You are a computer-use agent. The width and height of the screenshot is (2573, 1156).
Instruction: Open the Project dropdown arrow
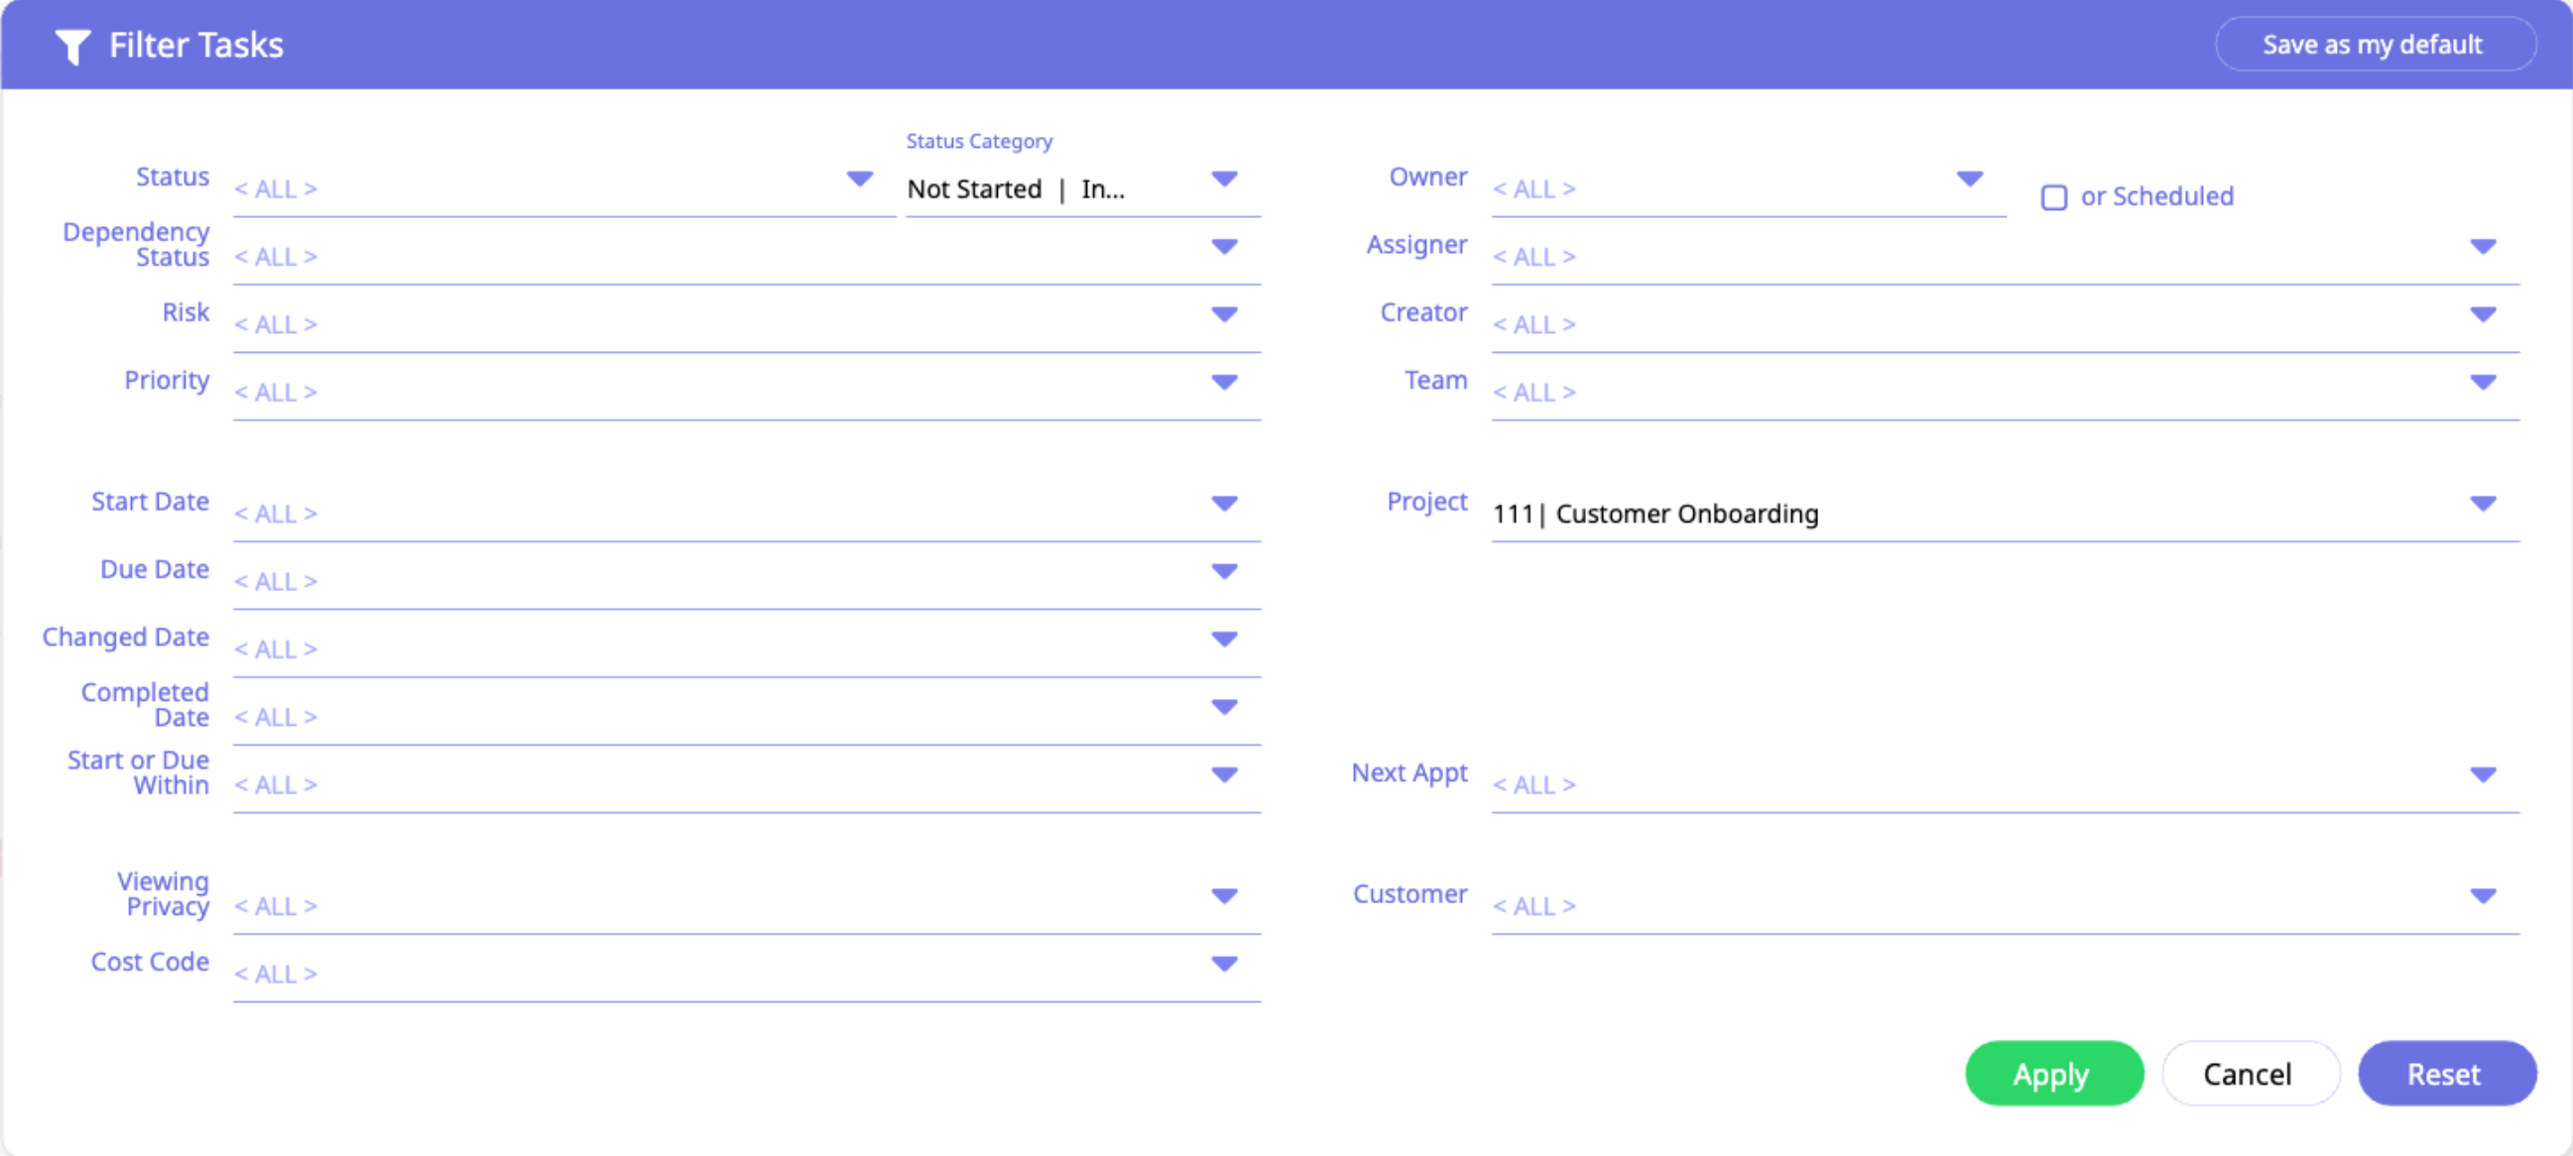2482,503
